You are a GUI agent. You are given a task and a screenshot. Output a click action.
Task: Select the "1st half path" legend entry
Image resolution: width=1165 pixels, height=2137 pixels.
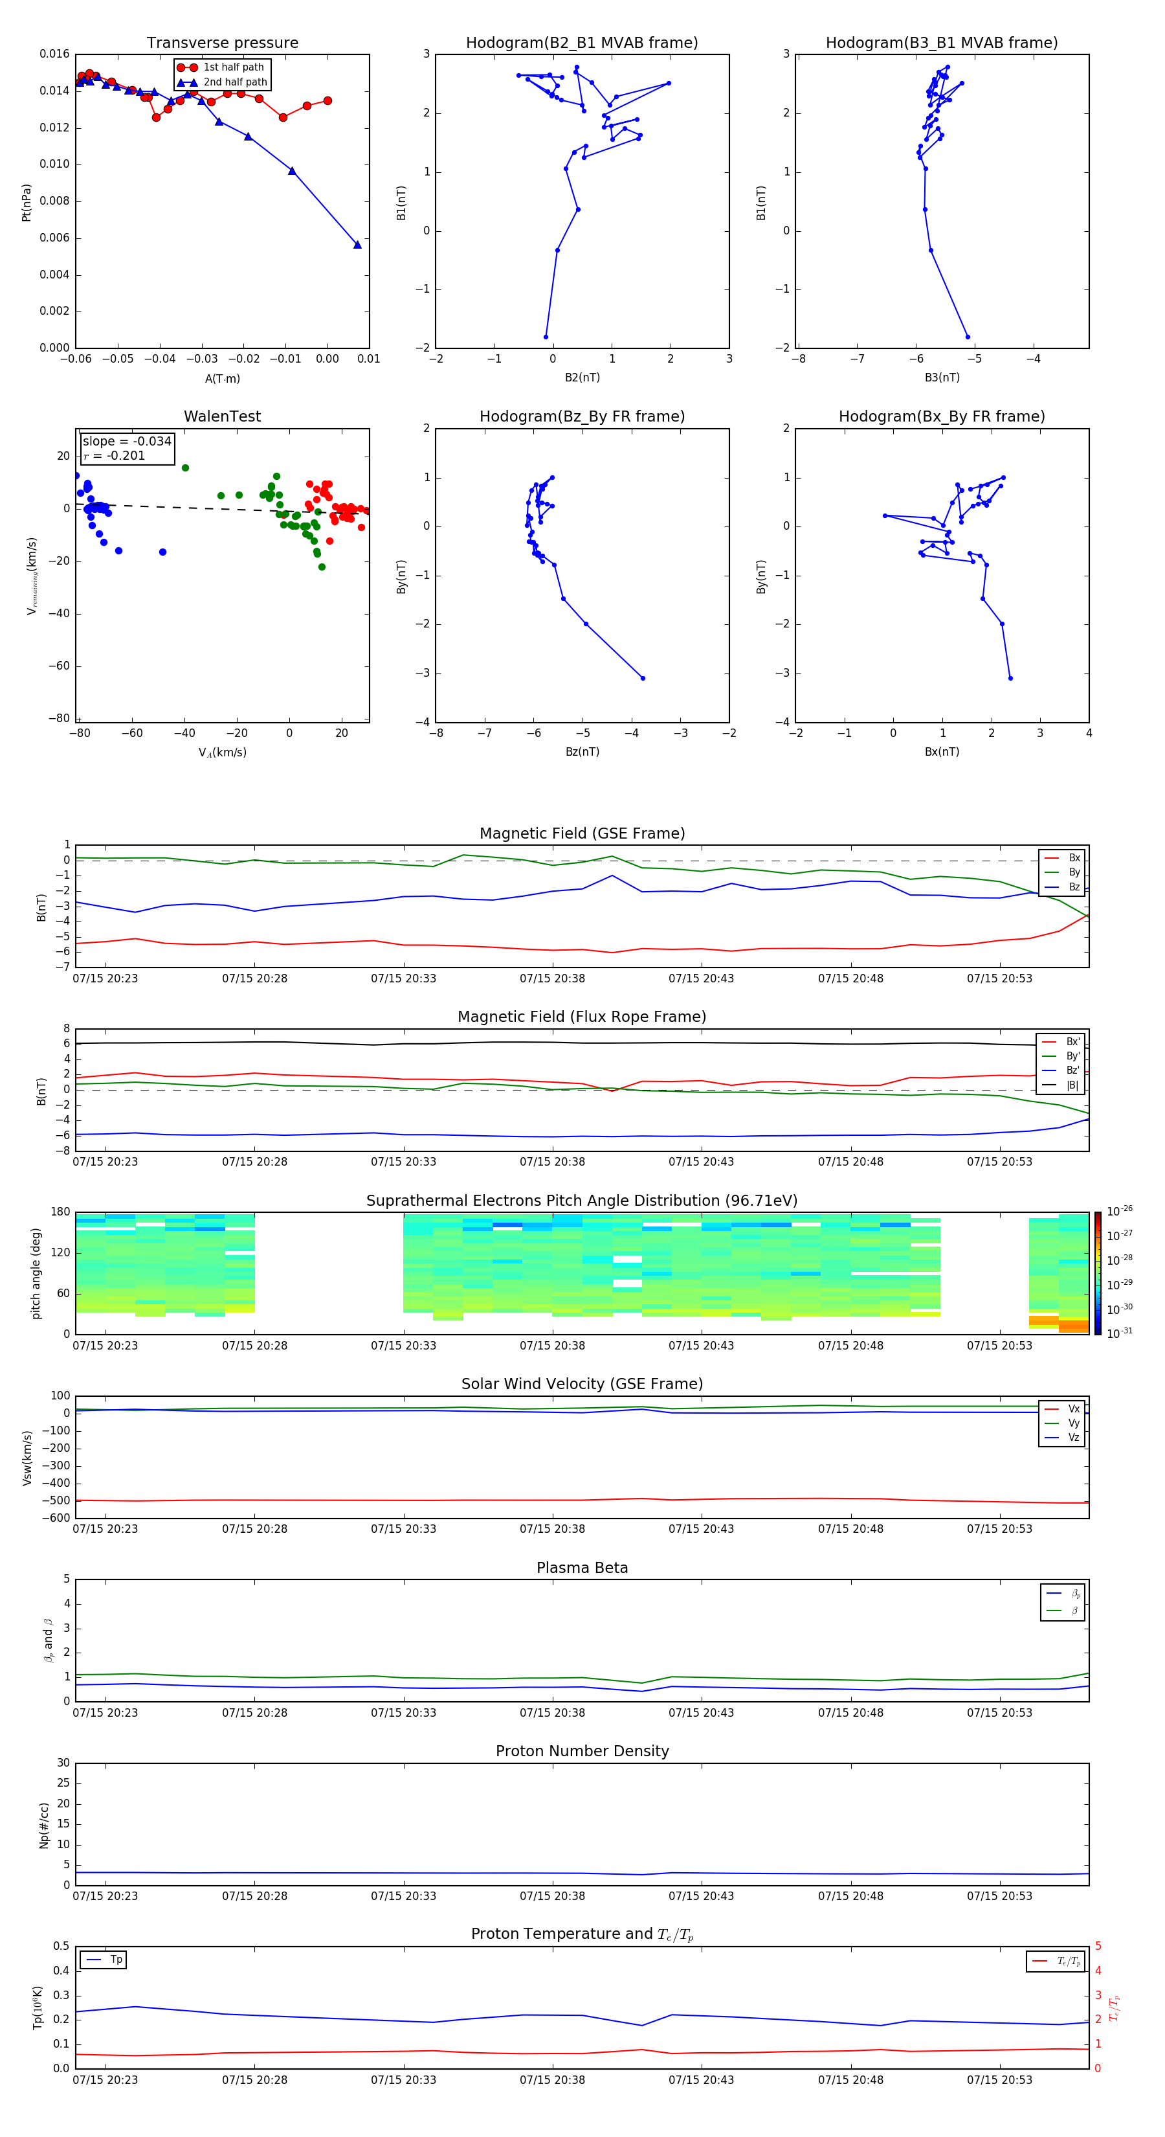point(221,67)
